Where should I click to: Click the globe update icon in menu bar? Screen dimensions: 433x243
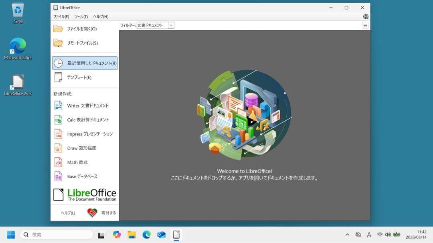366,16
